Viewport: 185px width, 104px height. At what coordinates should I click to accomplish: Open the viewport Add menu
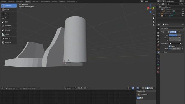coord(29,88)
